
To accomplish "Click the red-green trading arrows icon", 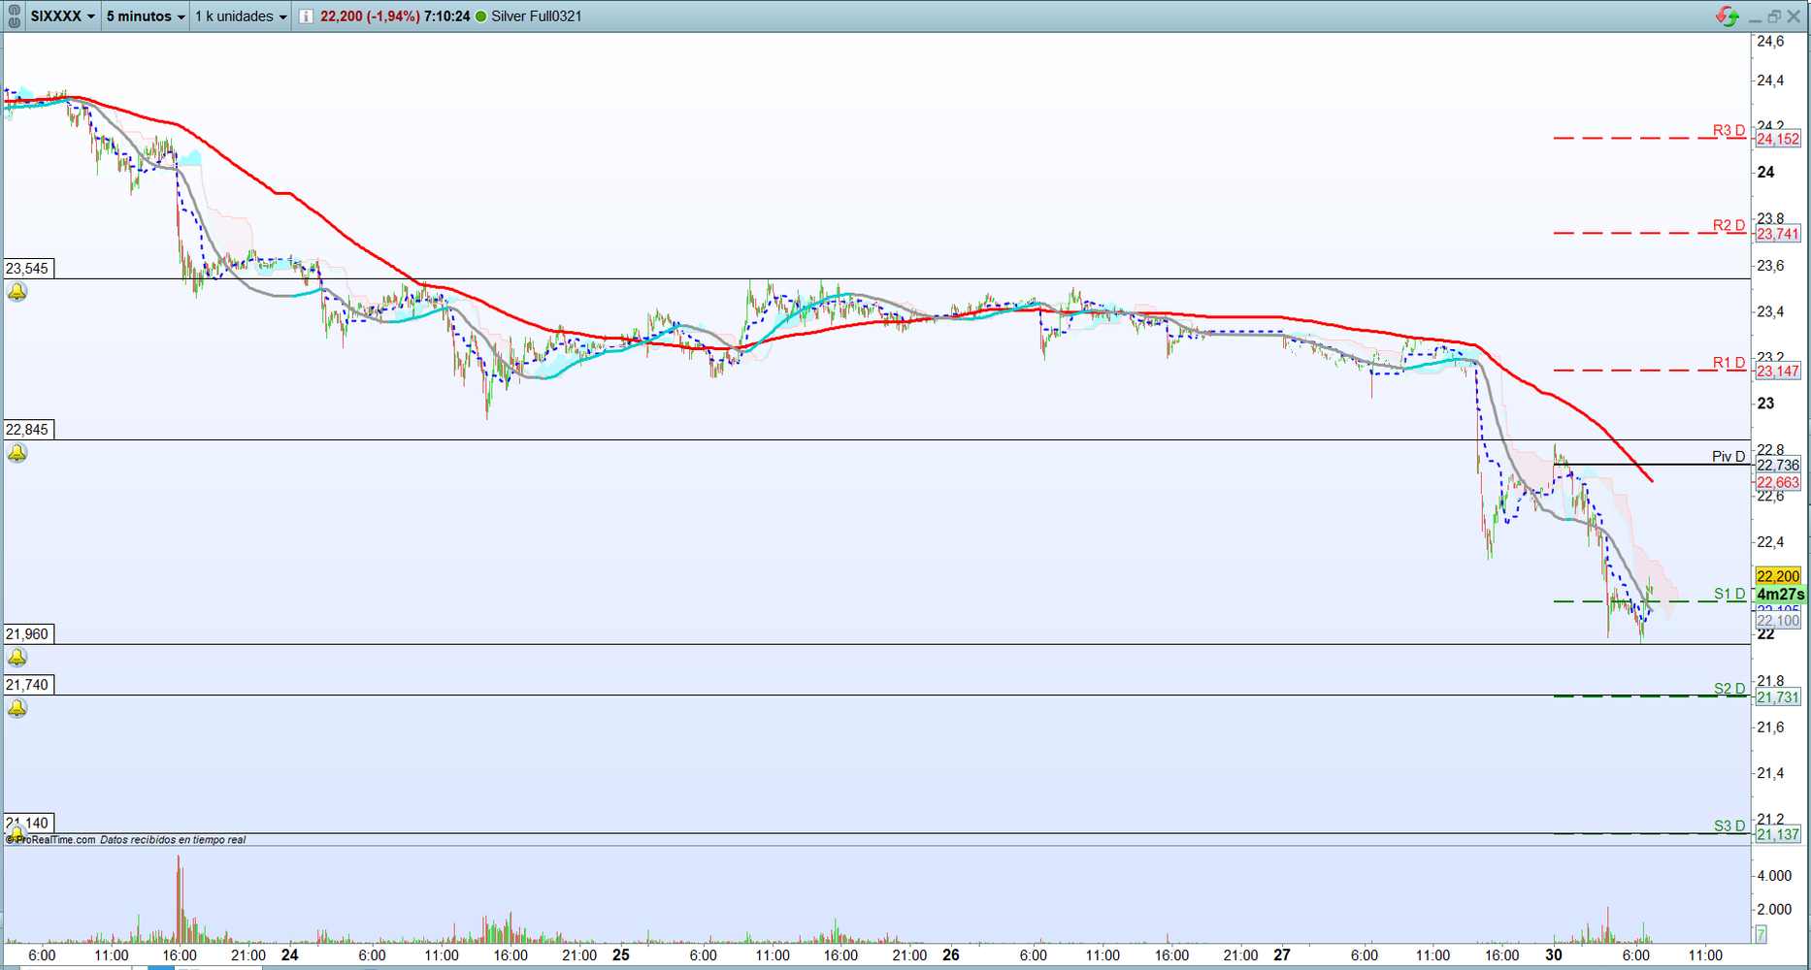I will [x=1728, y=16].
